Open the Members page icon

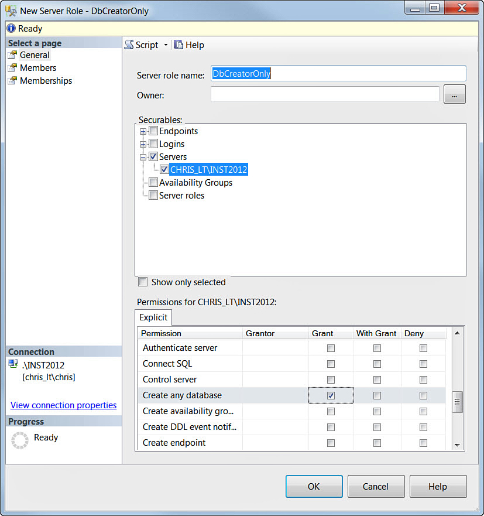(x=12, y=68)
